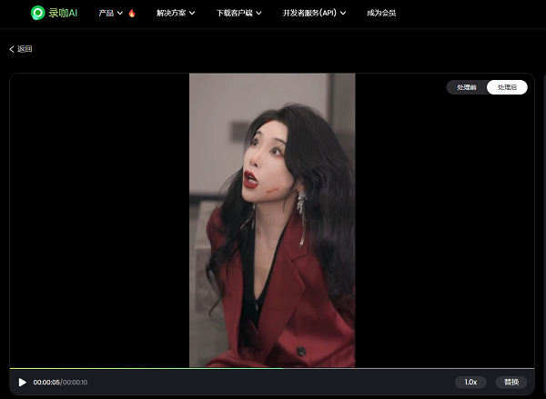
Task: Click the back arrow icon beside 返回
Action: (x=12, y=49)
